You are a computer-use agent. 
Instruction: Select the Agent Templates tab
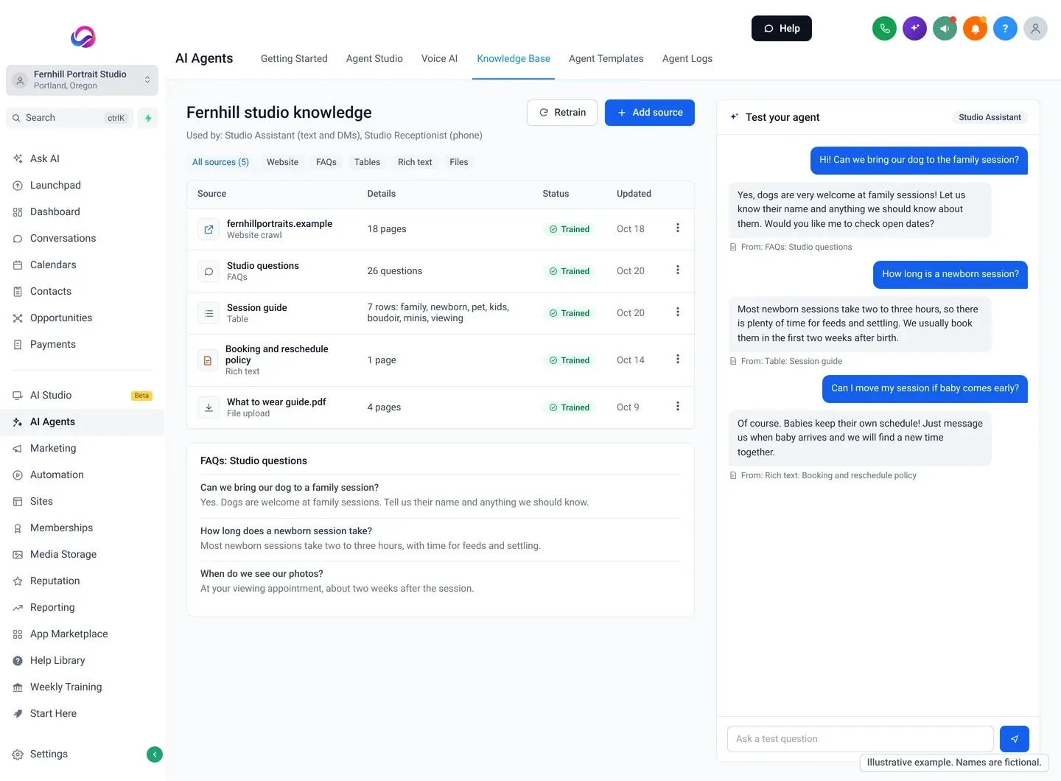click(606, 59)
